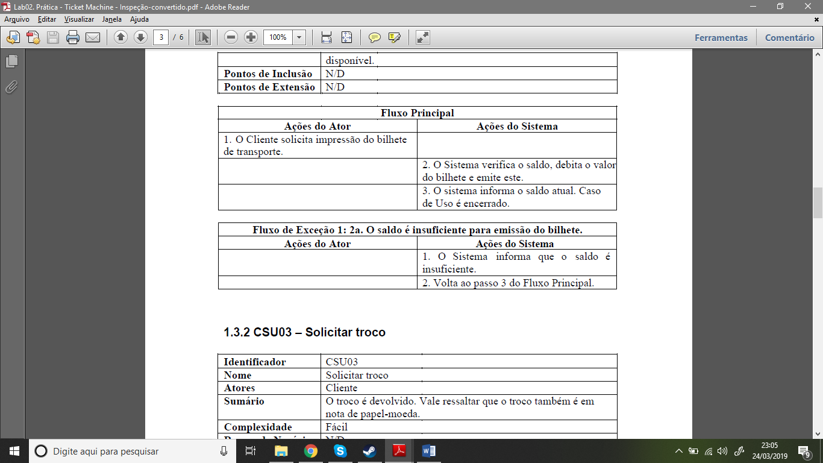Open the Action Center notifications icon

pos(804,451)
